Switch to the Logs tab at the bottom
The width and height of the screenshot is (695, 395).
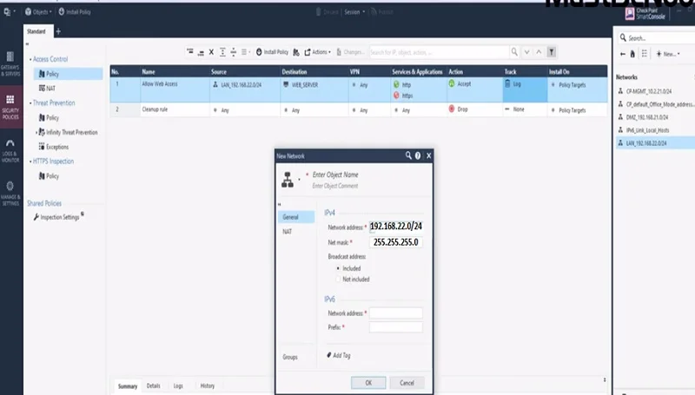(x=177, y=385)
